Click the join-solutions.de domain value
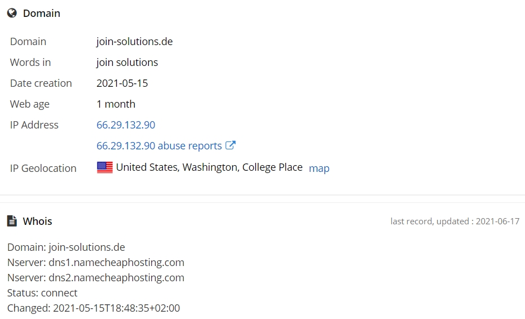Image resolution: width=525 pixels, height=319 pixels. point(135,42)
